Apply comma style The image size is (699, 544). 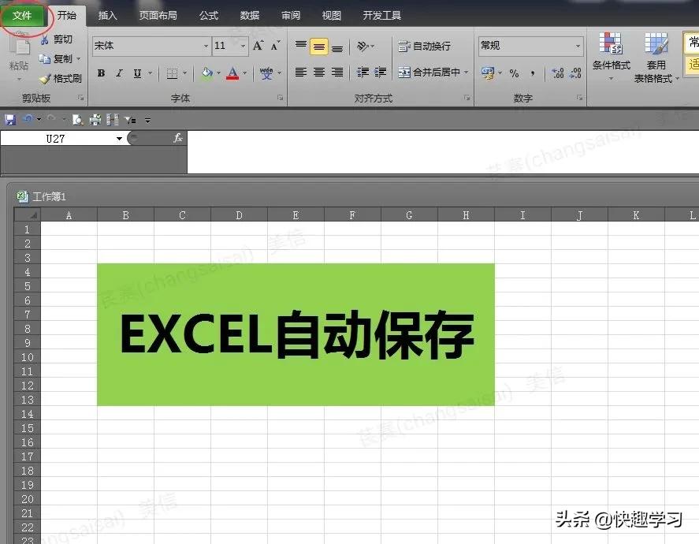click(x=532, y=73)
